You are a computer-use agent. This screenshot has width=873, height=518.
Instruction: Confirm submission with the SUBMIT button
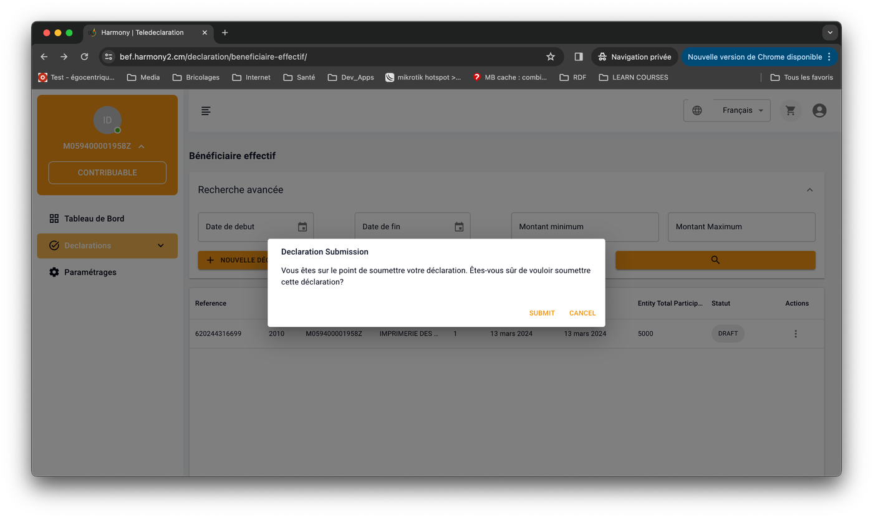click(542, 313)
